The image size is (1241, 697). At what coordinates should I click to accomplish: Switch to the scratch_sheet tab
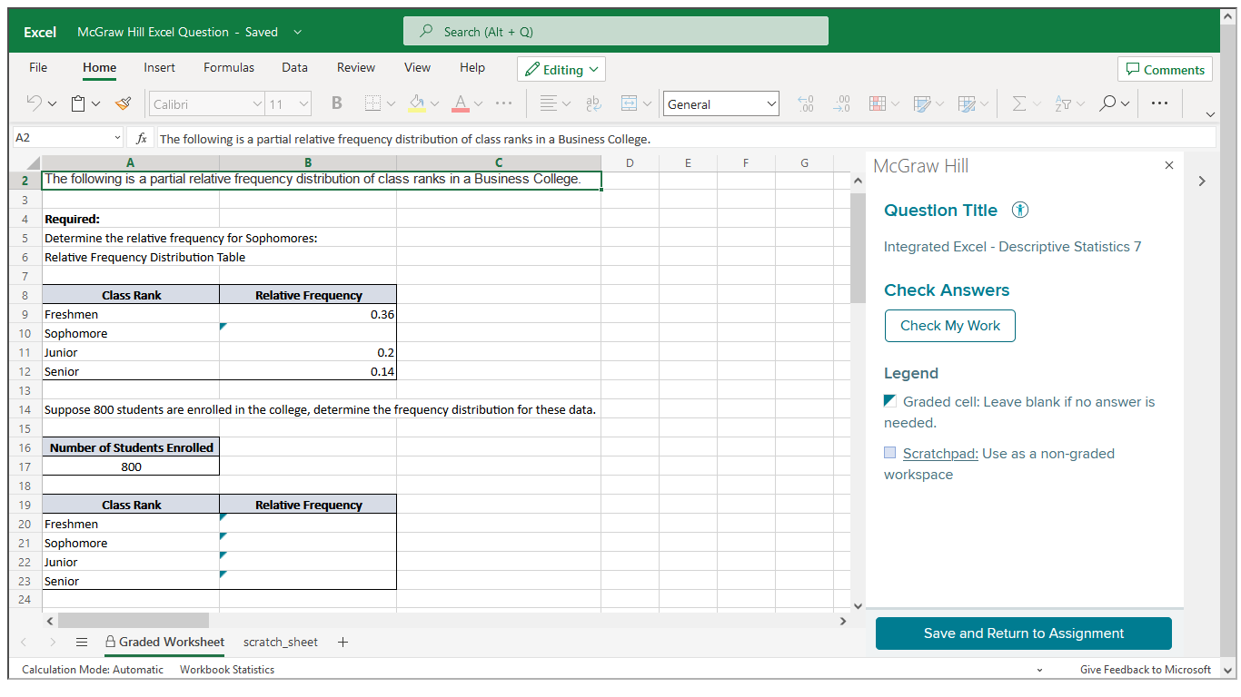pos(281,642)
